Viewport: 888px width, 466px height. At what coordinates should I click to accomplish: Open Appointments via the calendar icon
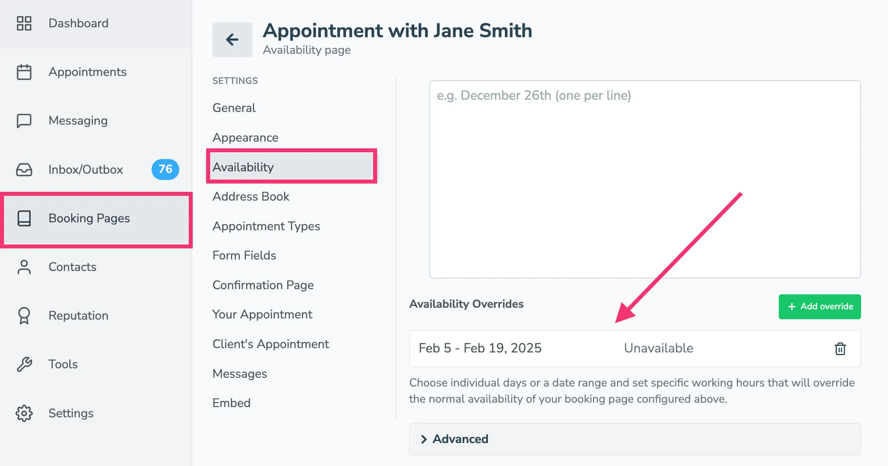24,72
